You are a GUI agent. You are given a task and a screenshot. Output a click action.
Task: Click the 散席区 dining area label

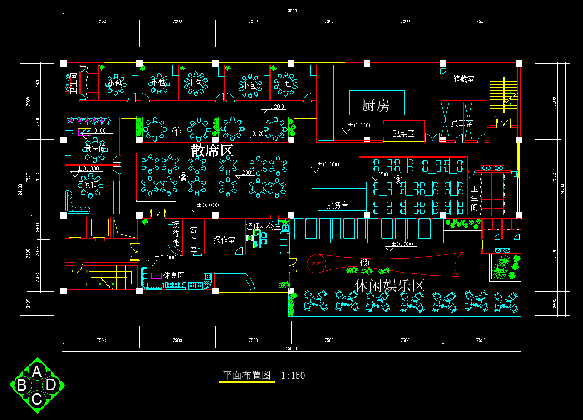[211, 151]
